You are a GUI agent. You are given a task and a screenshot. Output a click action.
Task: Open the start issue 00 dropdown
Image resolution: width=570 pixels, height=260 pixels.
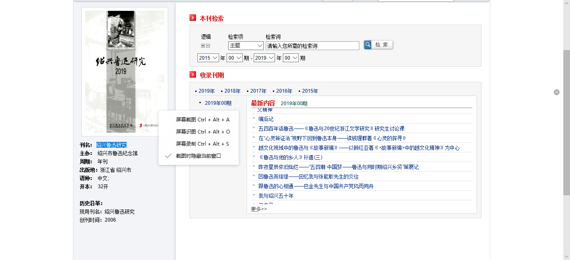pos(235,58)
